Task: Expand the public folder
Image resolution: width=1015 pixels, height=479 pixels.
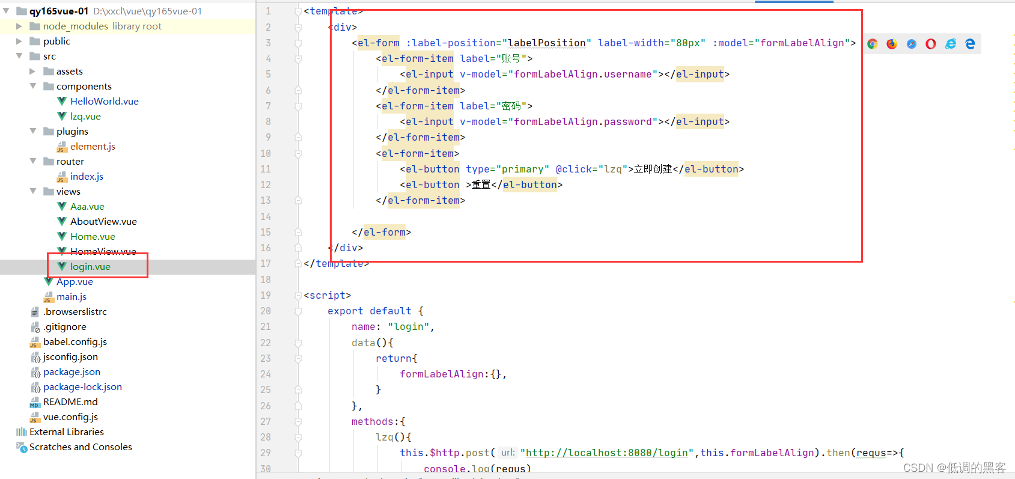Action: point(19,41)
